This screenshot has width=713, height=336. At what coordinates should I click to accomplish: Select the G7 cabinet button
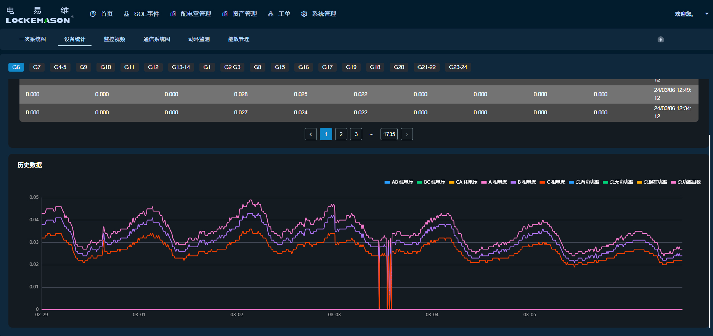click(x=37, y=67)
